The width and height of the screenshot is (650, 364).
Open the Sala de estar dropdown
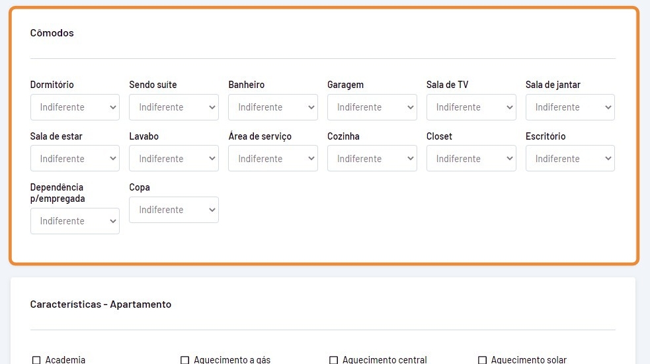click(x=75, y=159)
